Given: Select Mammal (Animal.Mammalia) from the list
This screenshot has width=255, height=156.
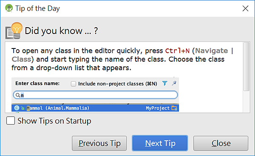Looking at the screenshot, I should 95,108.
